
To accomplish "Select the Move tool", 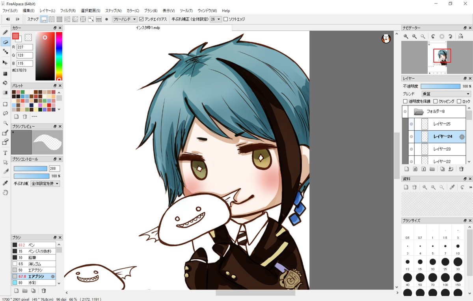I will click(x=5, y=63).
